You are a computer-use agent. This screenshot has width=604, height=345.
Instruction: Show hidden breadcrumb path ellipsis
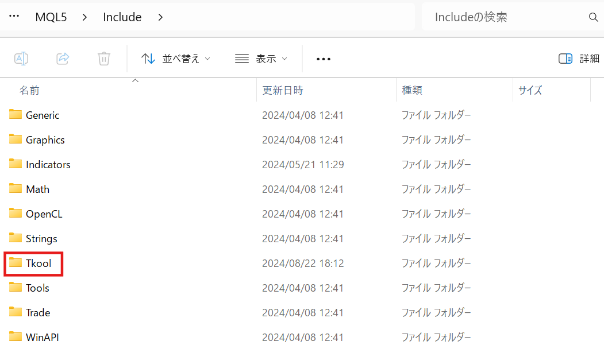click(x=14, y=17)
